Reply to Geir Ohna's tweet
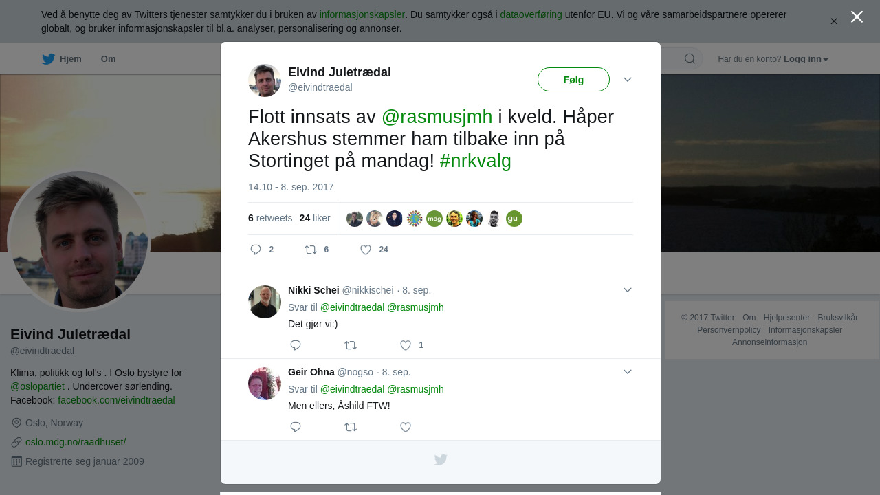Screen dimensions: 880x495 pyautogui.click(x=296, y=427)
